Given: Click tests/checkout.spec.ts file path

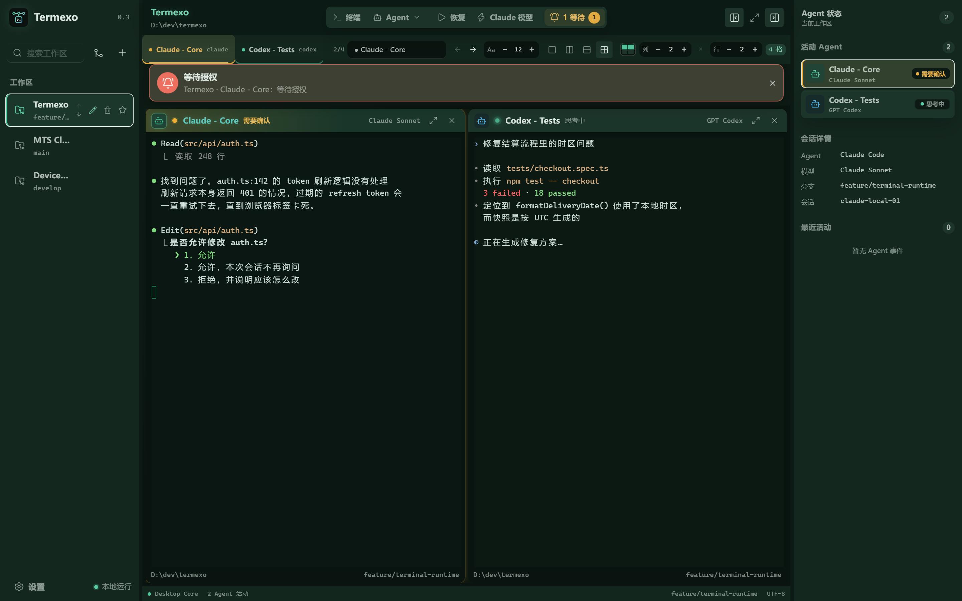Looking at the screenshot, I should pos(557,168).
